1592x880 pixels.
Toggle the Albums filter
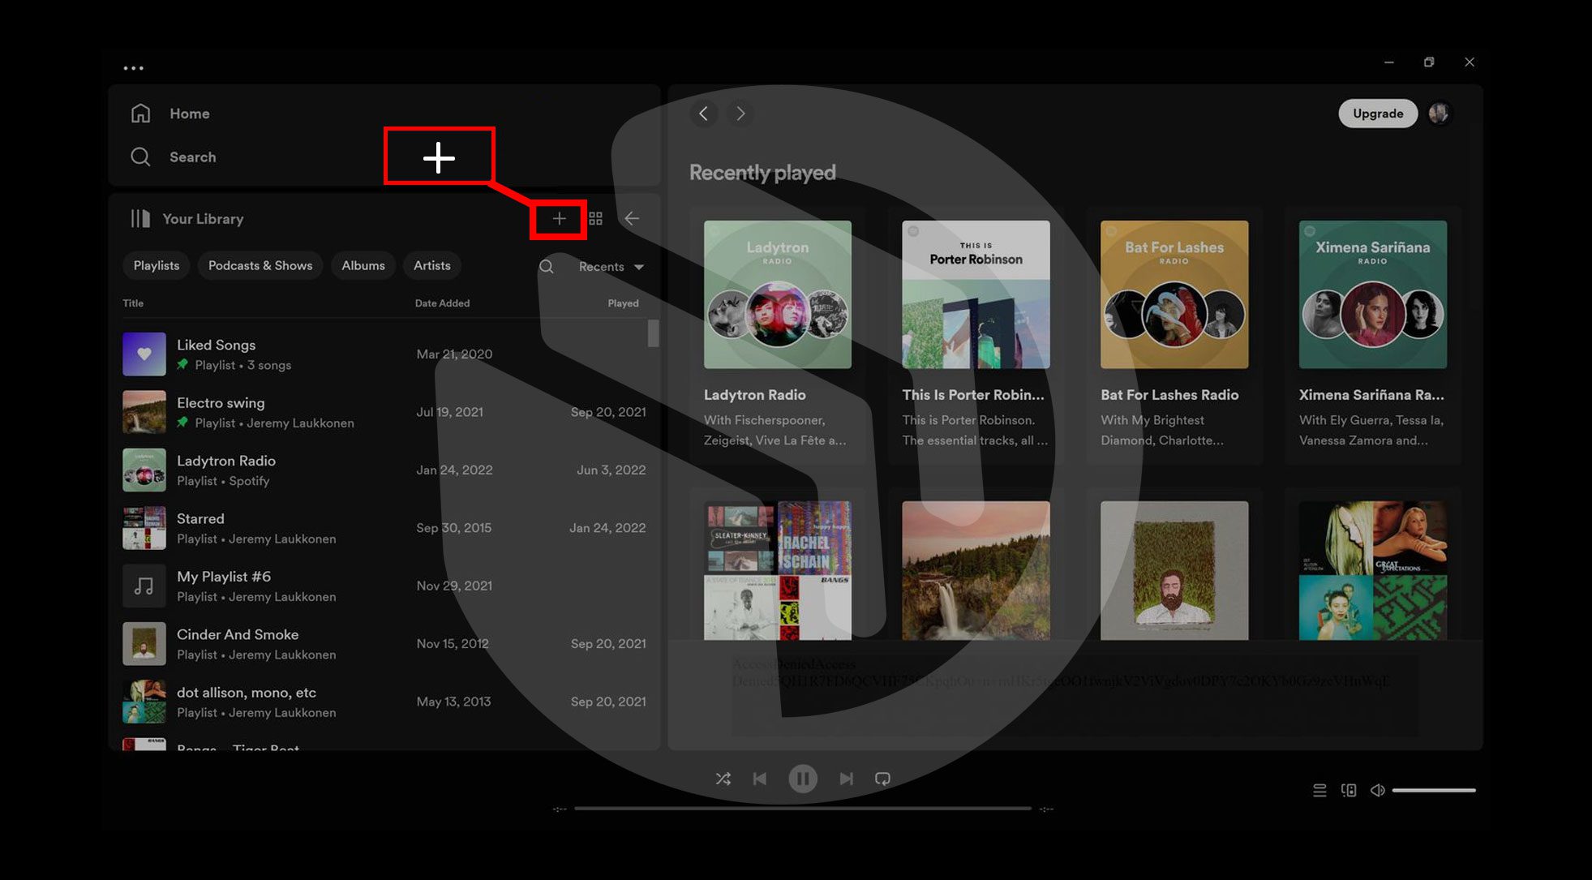coord(363,265)
